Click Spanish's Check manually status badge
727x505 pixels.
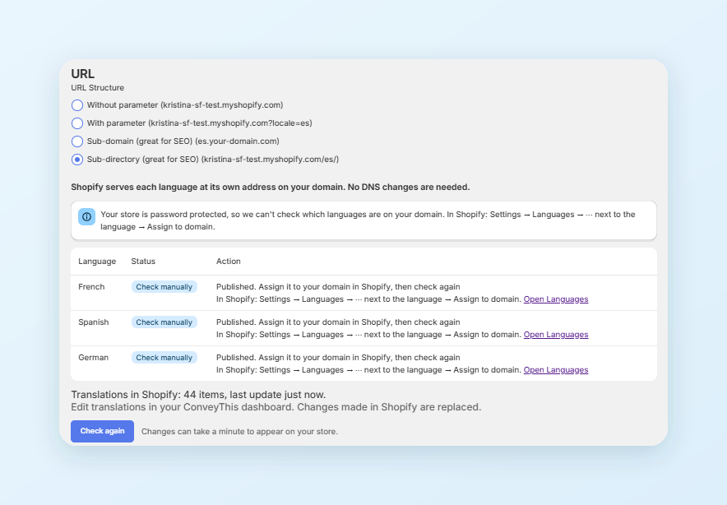click(x=164, y=322)
